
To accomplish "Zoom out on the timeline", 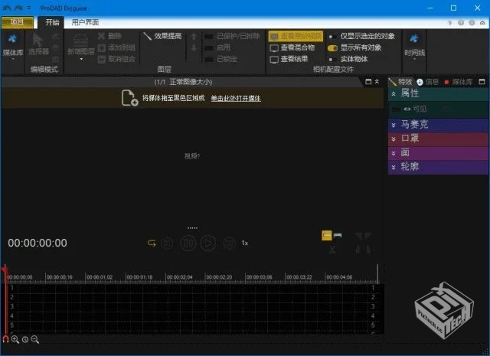I will click(35, 339).
